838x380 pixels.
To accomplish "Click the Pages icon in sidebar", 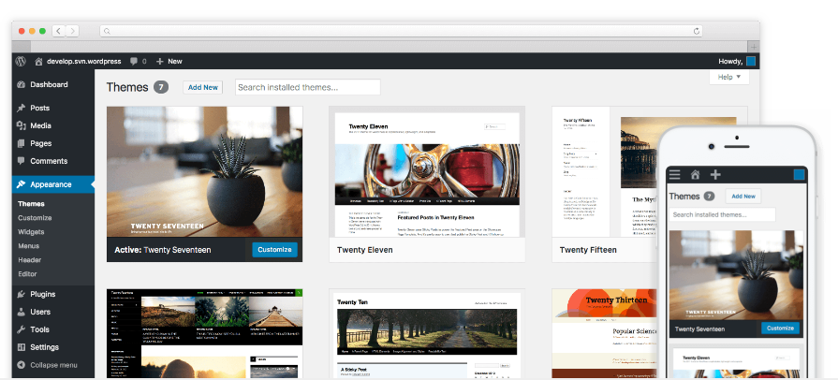I will 22,143.
